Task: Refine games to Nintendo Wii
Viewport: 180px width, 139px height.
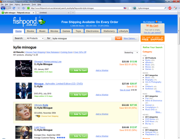Action: 150,132
